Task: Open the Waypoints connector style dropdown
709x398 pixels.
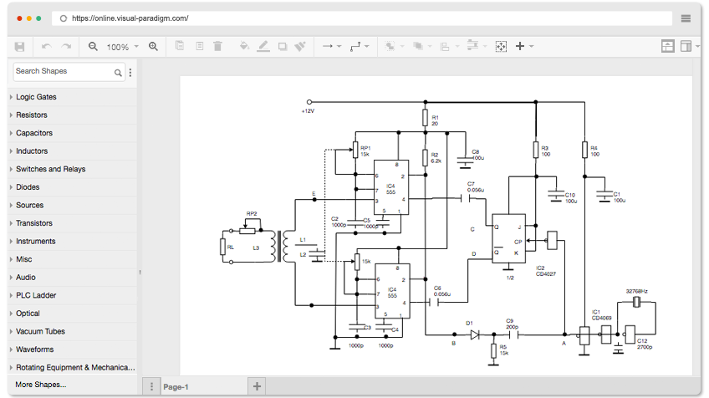Action: tap(360, 46)
